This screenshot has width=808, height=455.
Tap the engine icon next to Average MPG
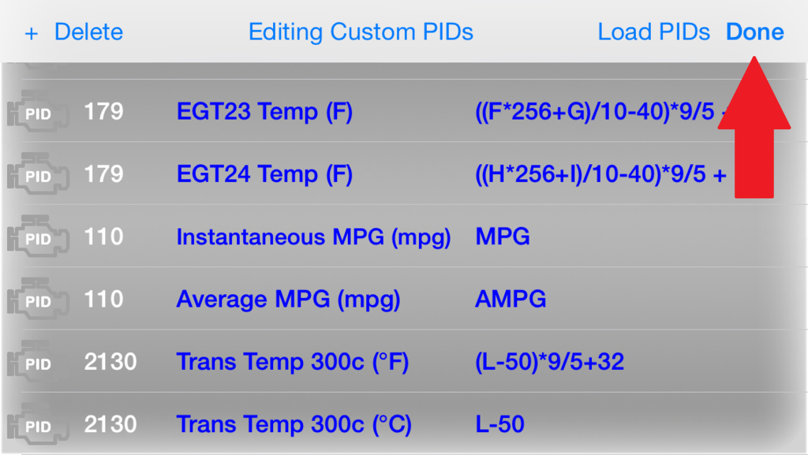[38, 300]
